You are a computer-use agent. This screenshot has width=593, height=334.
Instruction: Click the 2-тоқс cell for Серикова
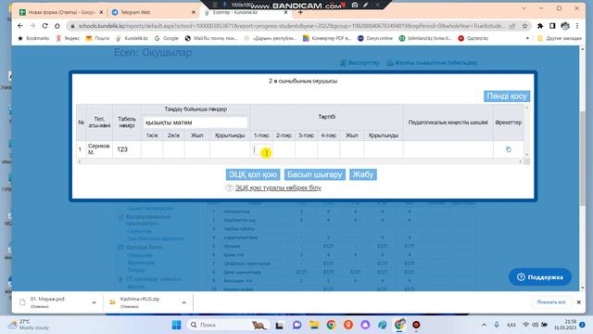pos(284,149)
